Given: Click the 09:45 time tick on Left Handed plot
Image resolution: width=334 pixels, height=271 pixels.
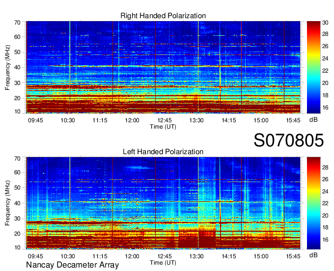Looking at the screenshot, I should coord(35,256).
